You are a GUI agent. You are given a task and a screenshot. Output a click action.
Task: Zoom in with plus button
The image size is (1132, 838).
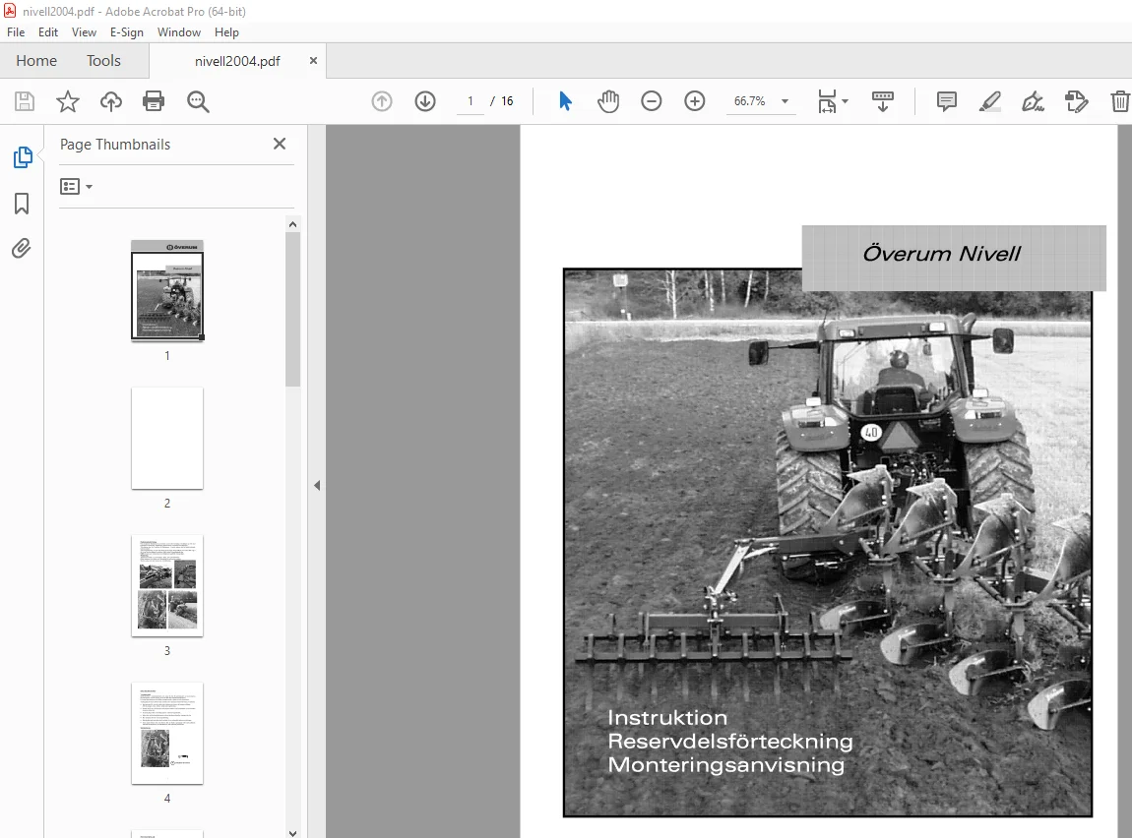tap(695, 101)
